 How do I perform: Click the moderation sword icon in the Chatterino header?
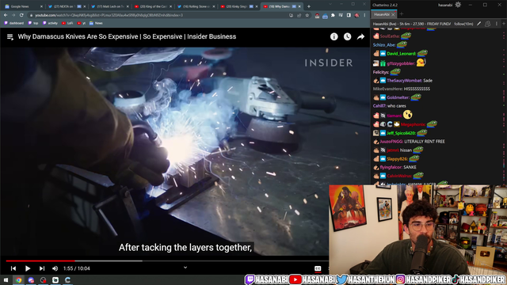coord(478,24)
